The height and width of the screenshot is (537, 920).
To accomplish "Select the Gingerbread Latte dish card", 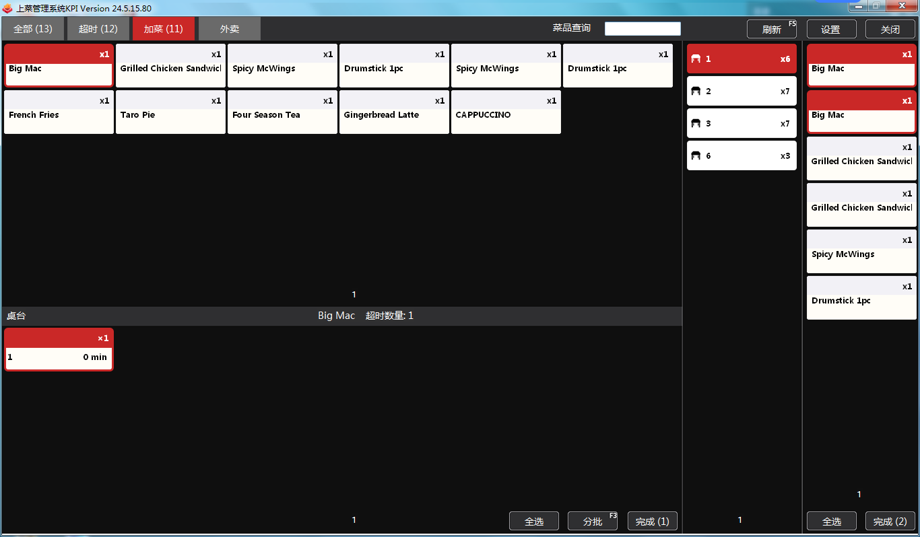I will click(394, 112).
